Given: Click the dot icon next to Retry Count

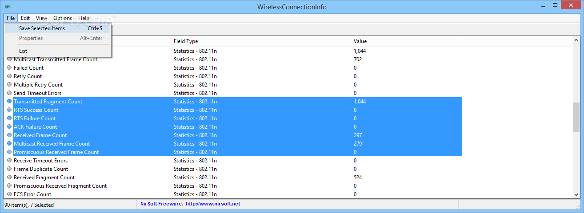Looking at the screenshot, I should [10, 76].
